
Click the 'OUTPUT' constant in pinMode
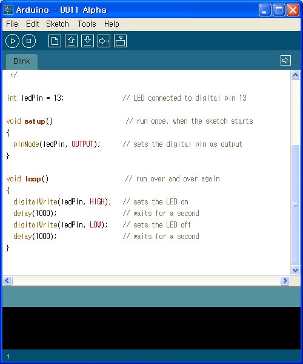point(82,144)
